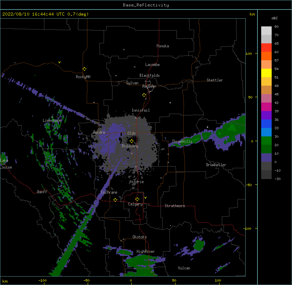This screenshot has width=292, height=285.
Task: Click the Calgary city label
Action: tap(135, 204)
